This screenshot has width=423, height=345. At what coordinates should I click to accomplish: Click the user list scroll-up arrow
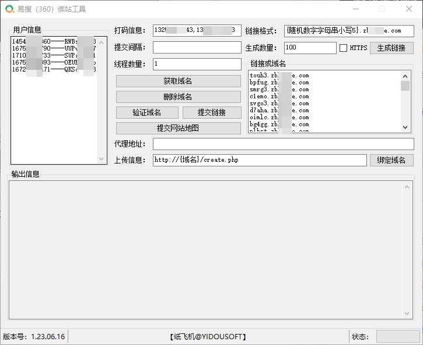click(101, 42)
